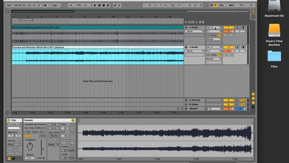Image resolution: width=289 pixels, height=163 pixels.
Task: Arm the 2 Audio track for recording
Action: (243, 47)
